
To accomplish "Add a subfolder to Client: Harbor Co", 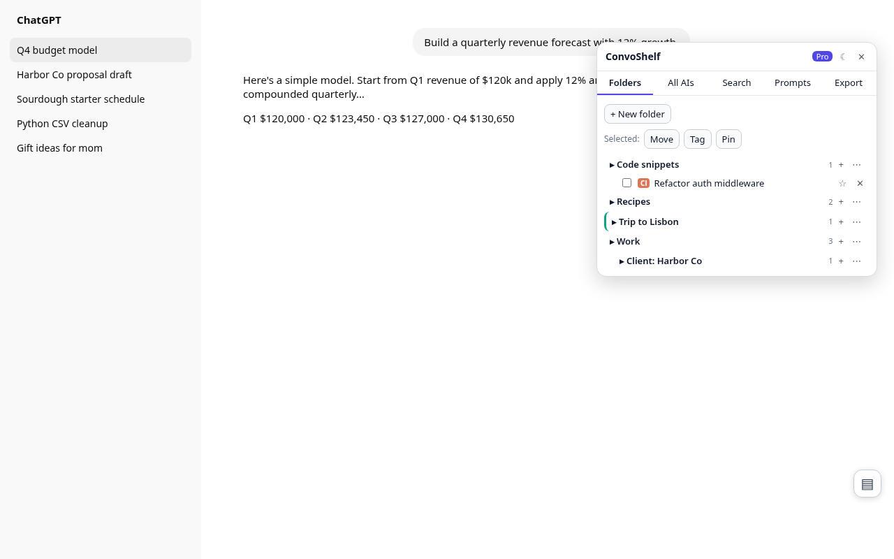I will (841, 261).
